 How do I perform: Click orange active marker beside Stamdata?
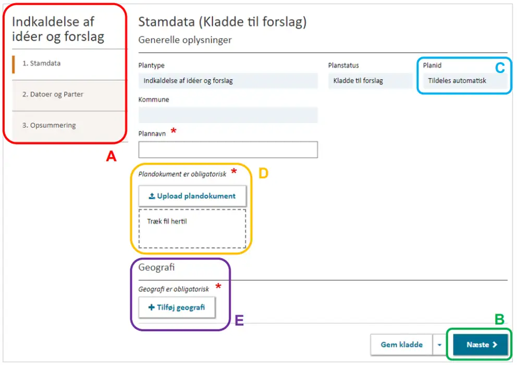pyautogui.click(x=13, y=64)
